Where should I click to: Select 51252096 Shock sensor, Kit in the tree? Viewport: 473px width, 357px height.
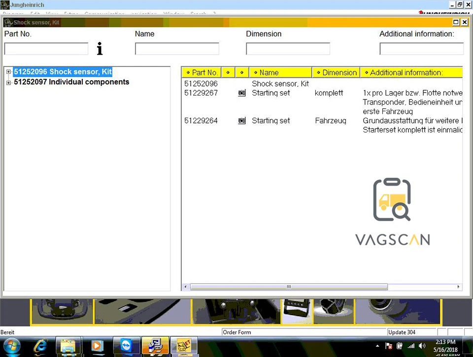[x=63, y=72]
